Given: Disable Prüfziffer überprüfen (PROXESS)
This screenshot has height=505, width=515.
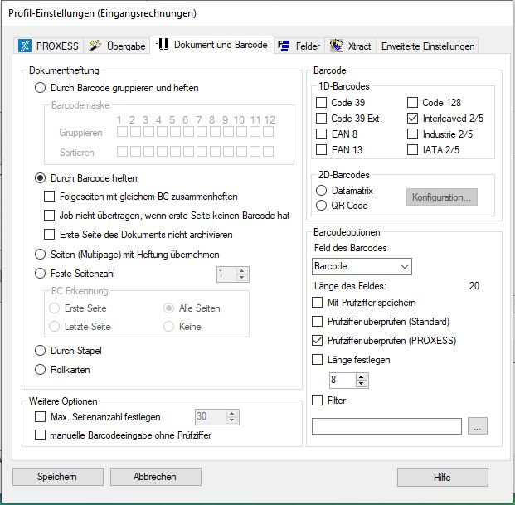Looking at the screenshot, I should coord(318,341).
